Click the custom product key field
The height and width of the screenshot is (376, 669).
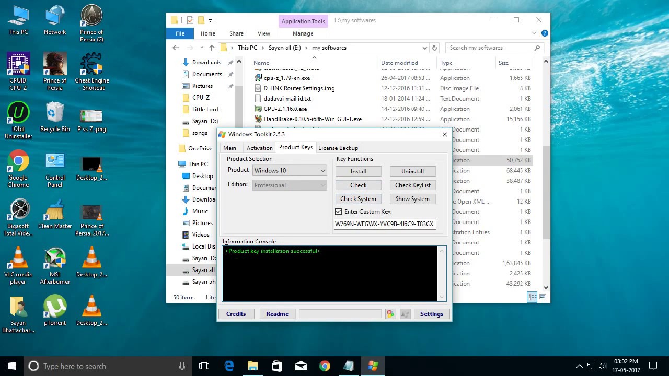[x=385, y=224]
